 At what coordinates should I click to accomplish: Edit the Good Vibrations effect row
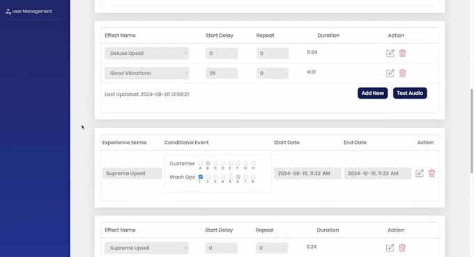390,73
